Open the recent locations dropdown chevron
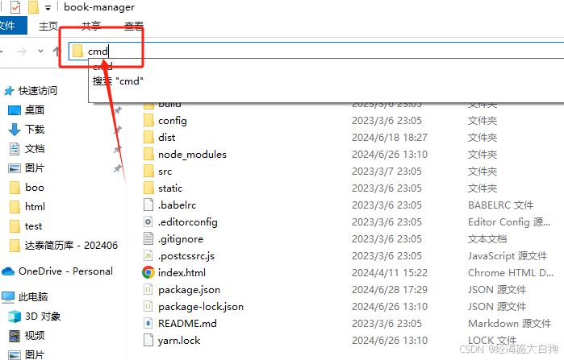Screen dimensions: 564x360 (x=40, y=52)
